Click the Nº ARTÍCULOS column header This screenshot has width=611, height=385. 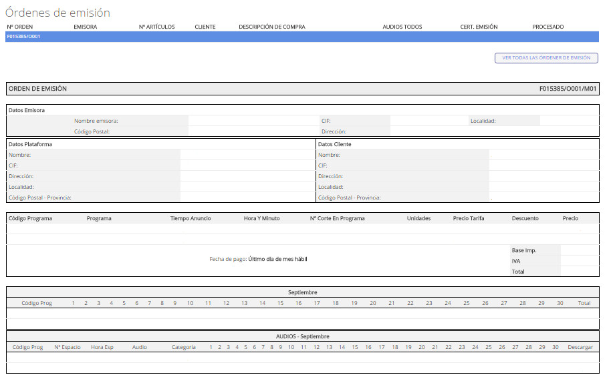coord(156,27)
